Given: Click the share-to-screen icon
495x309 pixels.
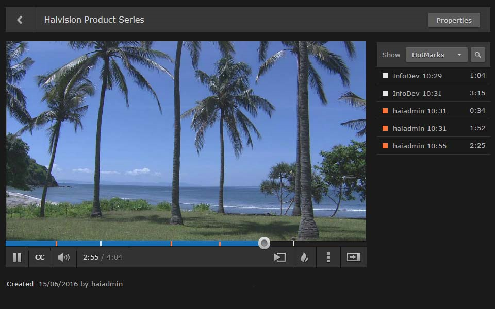Looking at the screenshot, I should coord(280,257).
